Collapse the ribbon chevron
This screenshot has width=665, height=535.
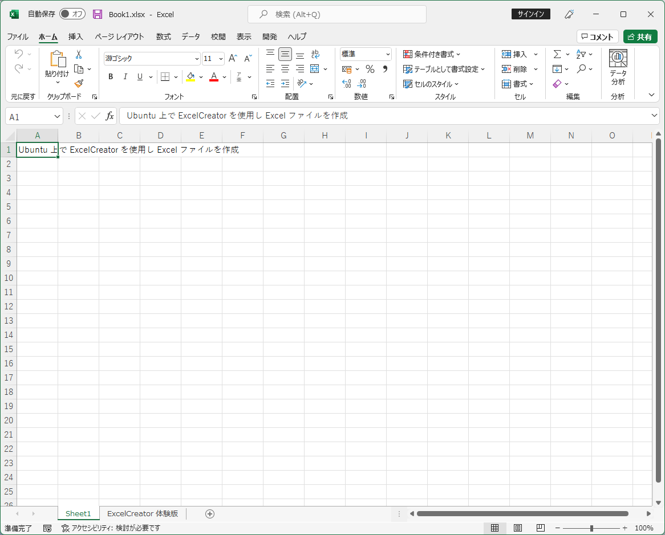[651, 95]
